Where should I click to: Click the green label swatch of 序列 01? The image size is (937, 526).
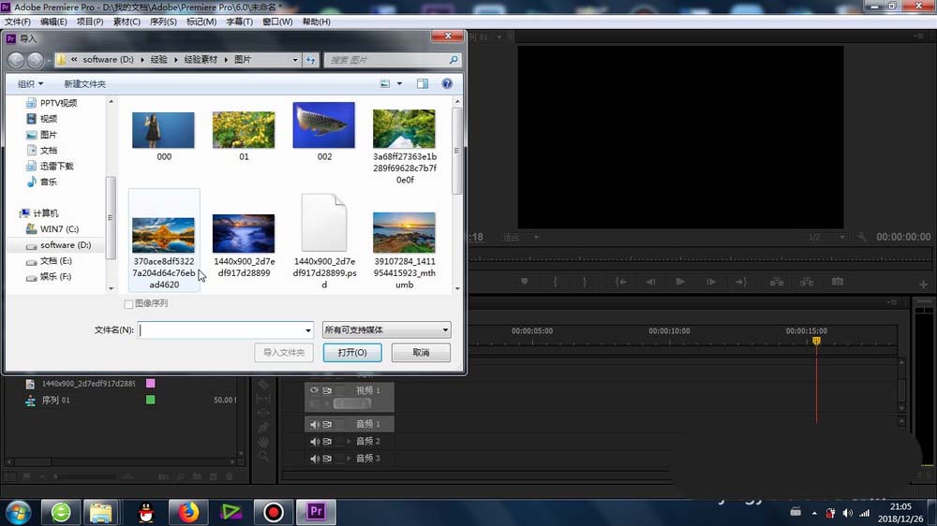(151, 400)
